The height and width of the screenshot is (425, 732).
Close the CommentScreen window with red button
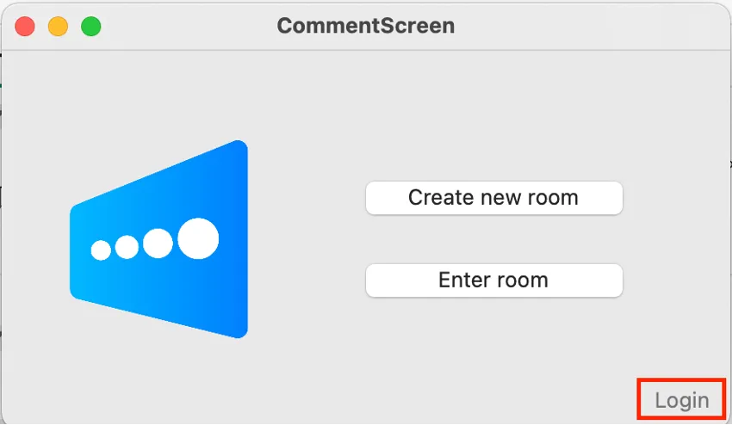pyautogui.click(x=25, y=26)
